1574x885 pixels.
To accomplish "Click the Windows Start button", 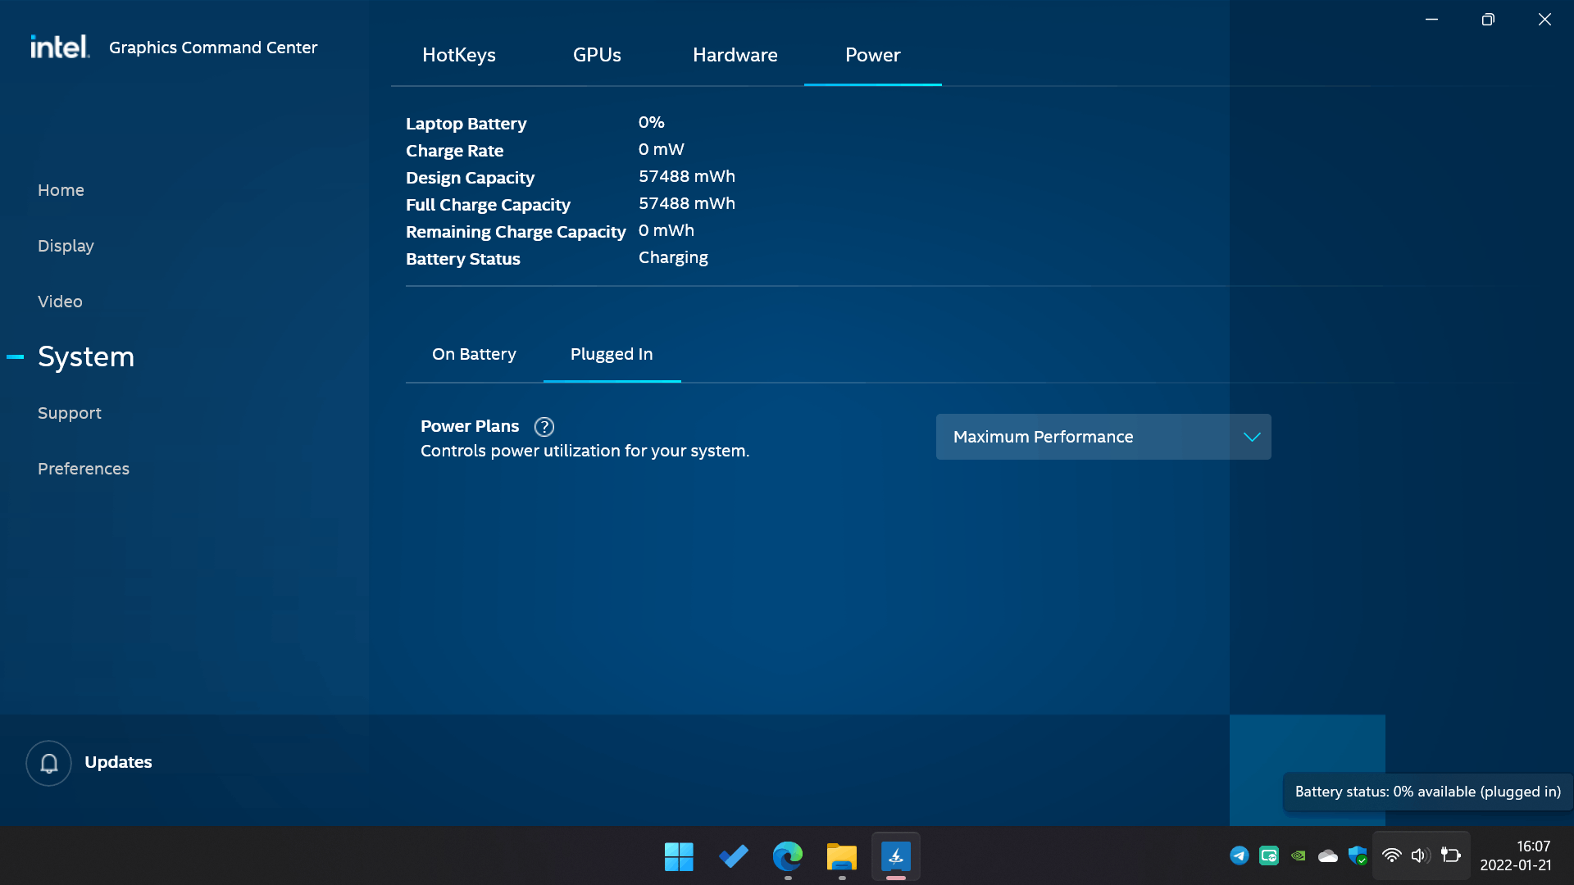I will (x=679, y=856).
